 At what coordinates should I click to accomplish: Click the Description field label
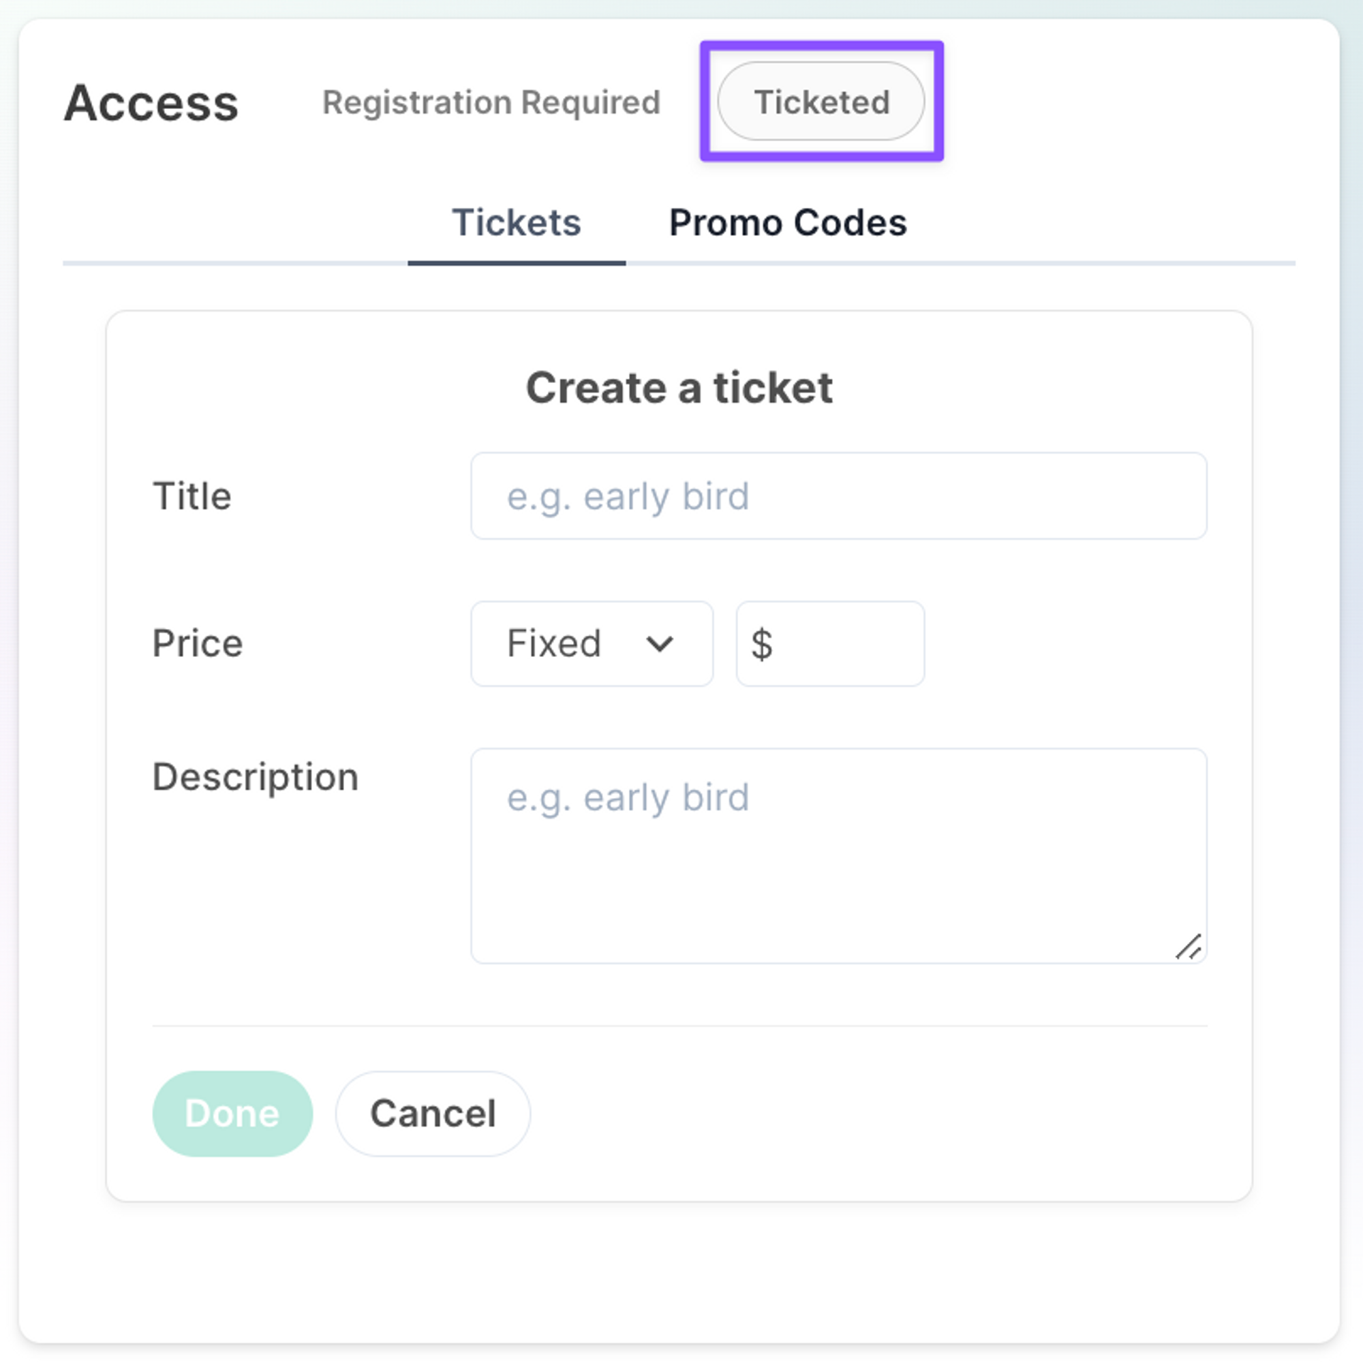(x=256, y=778)
